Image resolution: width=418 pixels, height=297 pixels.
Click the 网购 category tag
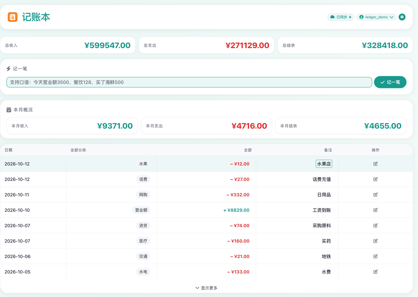[x=143, y=195]
